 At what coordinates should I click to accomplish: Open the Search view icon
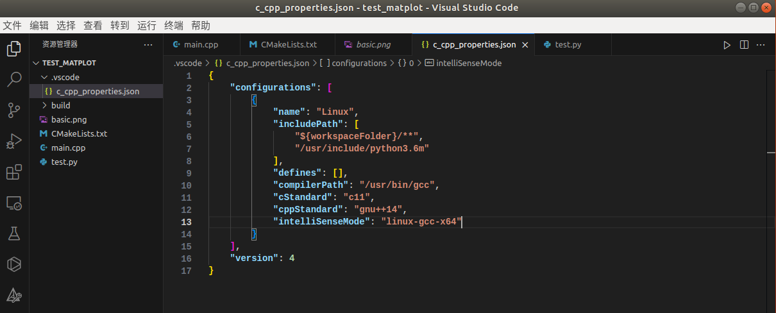pyautogui.click(x=14, y=80)
